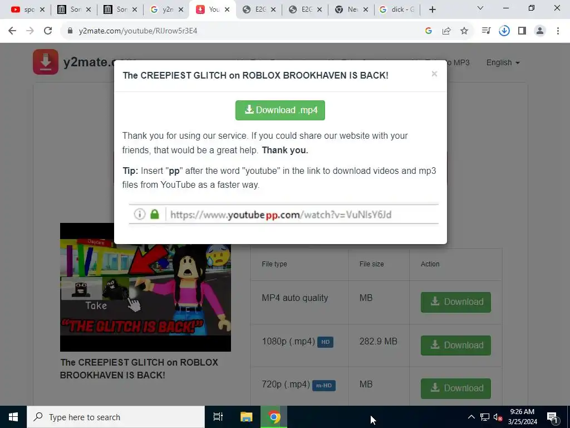The width and height of the screenshot is (570, 428).
Task: Click the HD badge next to 1080p
Action: pyautogui.click(x=325, y=342)
